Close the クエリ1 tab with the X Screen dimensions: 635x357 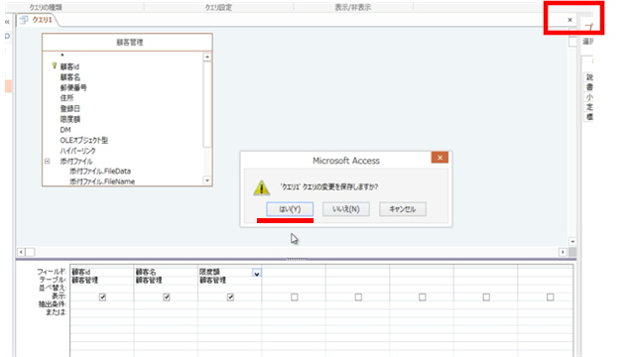[570, 20]
